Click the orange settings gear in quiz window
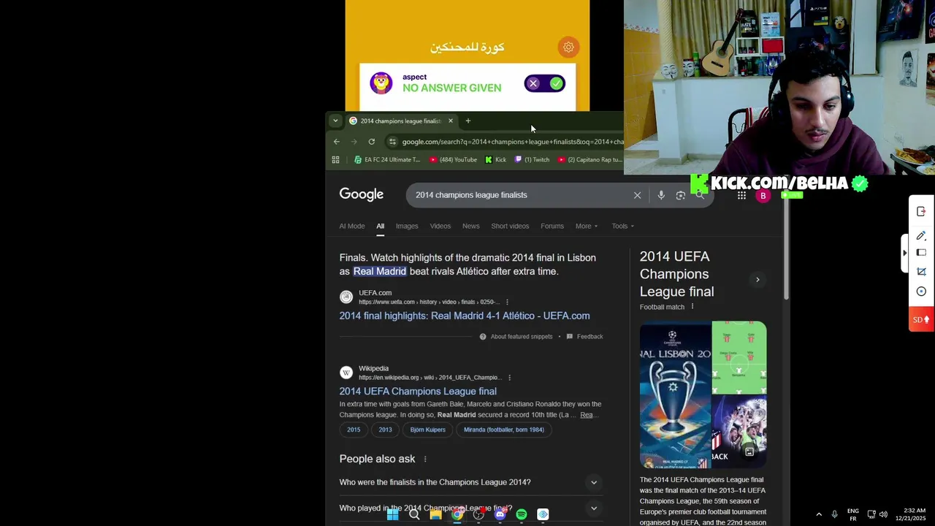The width and height of the screenshot is (935, 526). coord(568,47)
